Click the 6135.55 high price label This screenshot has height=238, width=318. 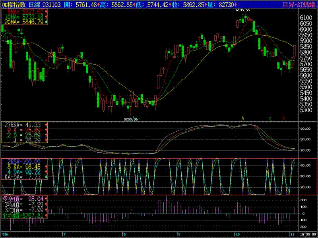243,10
